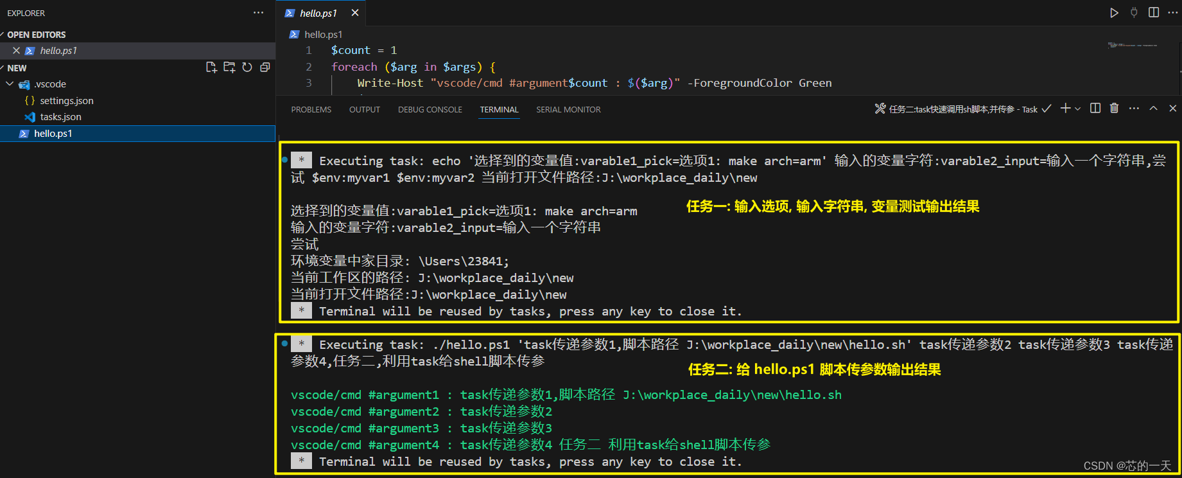Click terminal output line '#argument1'
Screen dimensions: 1182x478
coord(566,395)
